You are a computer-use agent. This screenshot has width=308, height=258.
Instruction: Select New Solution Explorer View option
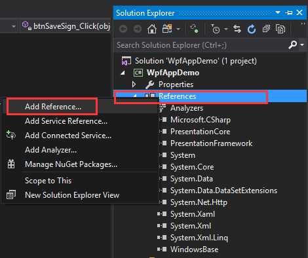click(x=72, y=195)
